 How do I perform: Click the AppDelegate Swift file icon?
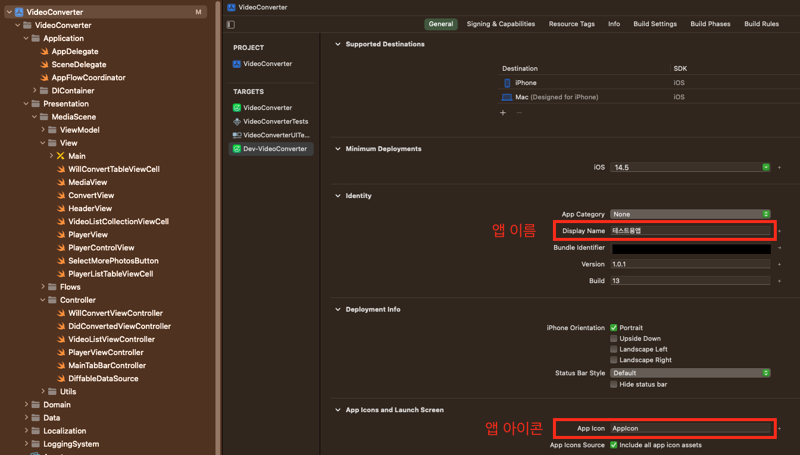click(x=44, y=52)
